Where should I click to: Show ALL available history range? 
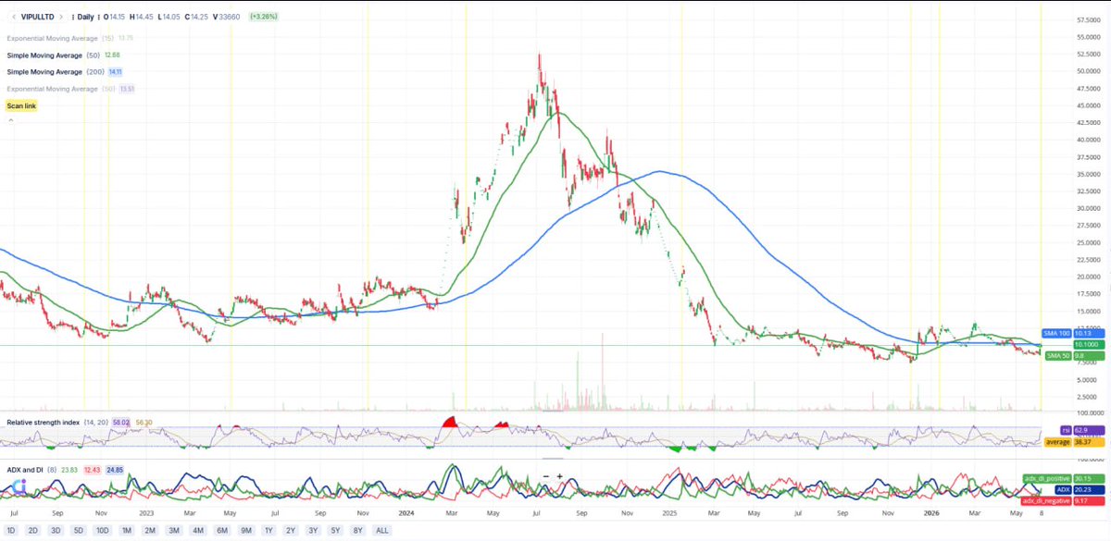[381, 531]
